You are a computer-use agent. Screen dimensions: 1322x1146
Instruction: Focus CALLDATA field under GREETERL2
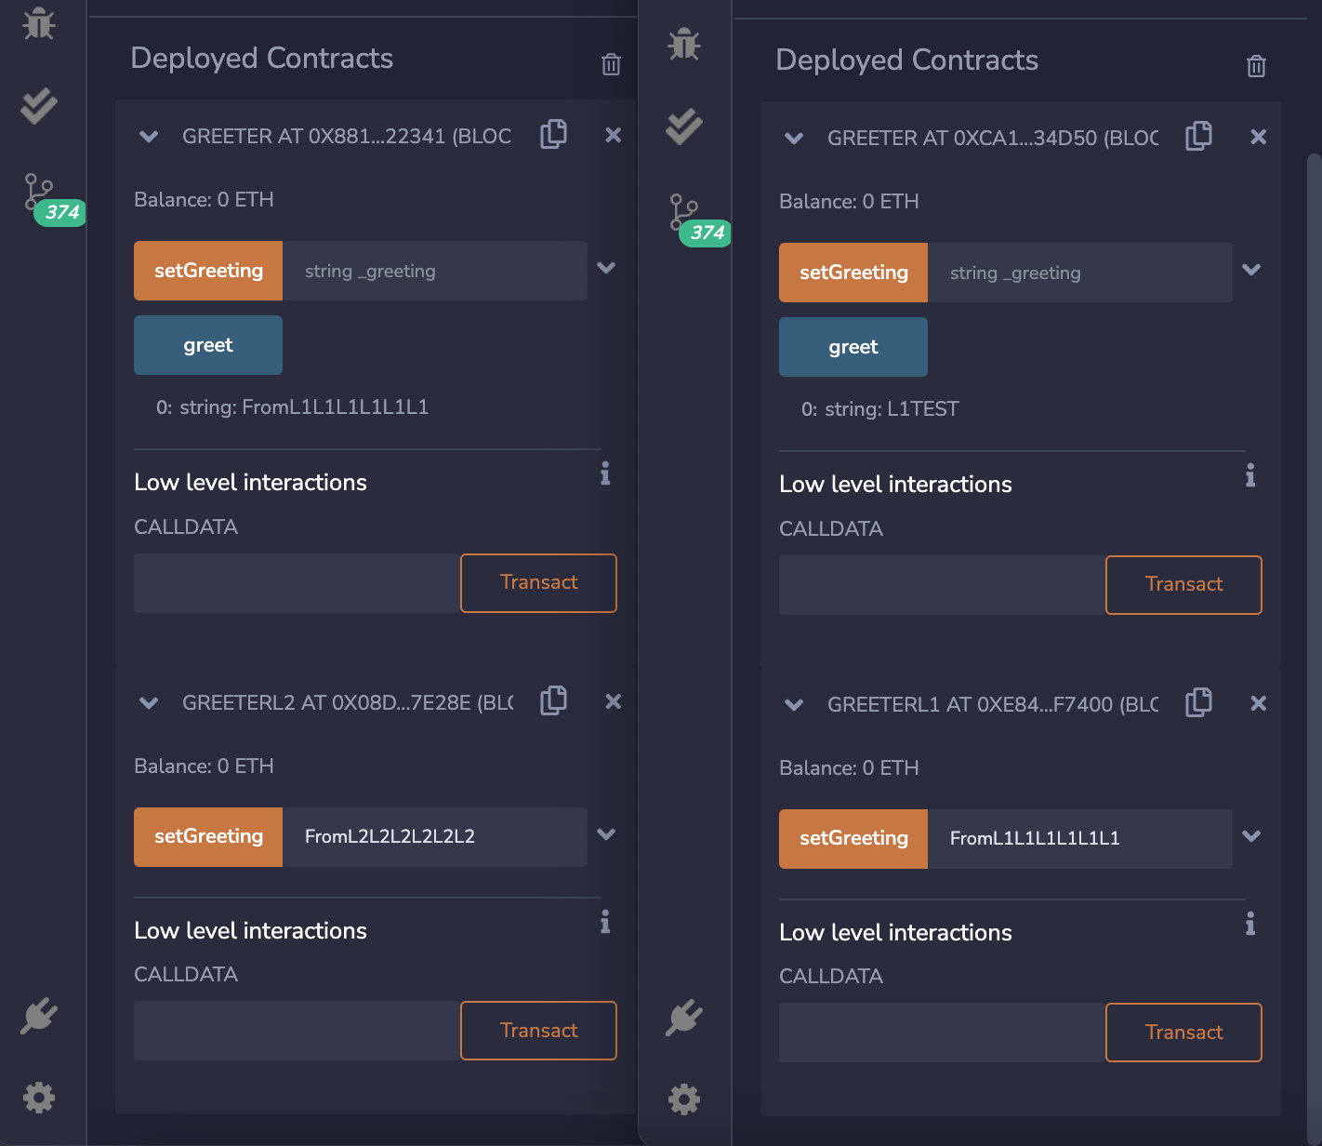click(x=297, y=1031)
